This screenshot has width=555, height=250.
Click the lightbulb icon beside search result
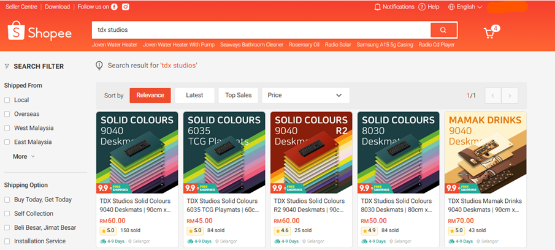tap(99, 66)
